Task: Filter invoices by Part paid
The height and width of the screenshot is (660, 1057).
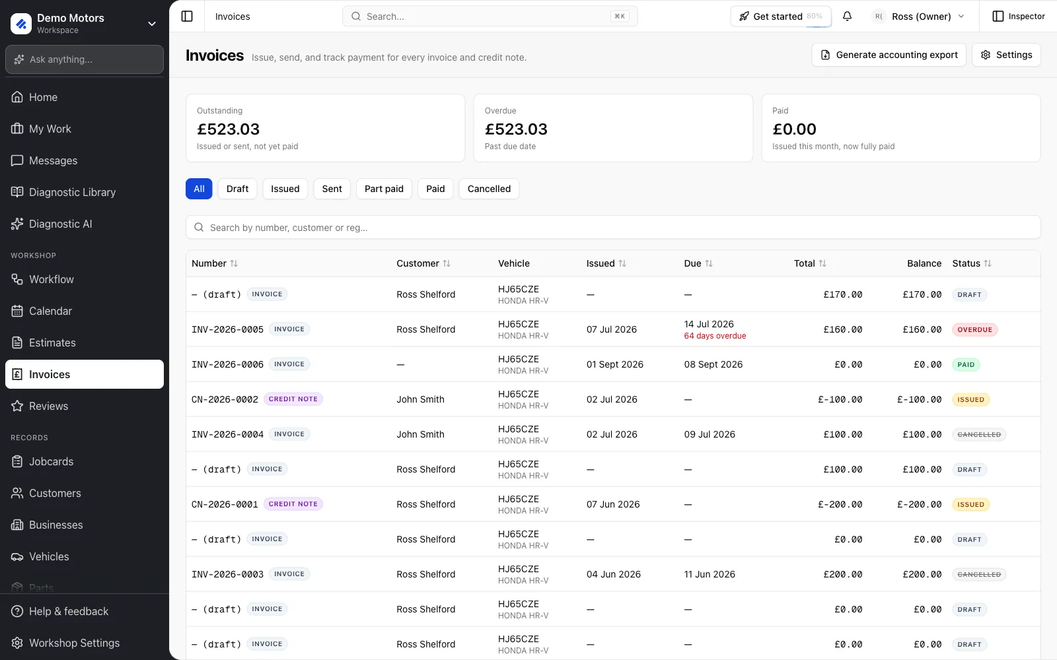Action: pyautogui.click(x=384, y=189)
